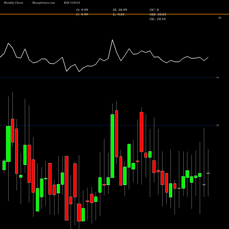Click the 16 price axis label
The width and height of the screenshot is (229, 229).
pyautogui.click(x=220, y=18)
